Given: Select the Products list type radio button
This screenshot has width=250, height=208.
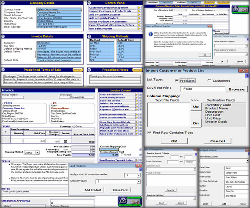Looking at the screenshot, I should tap(177, 80).
